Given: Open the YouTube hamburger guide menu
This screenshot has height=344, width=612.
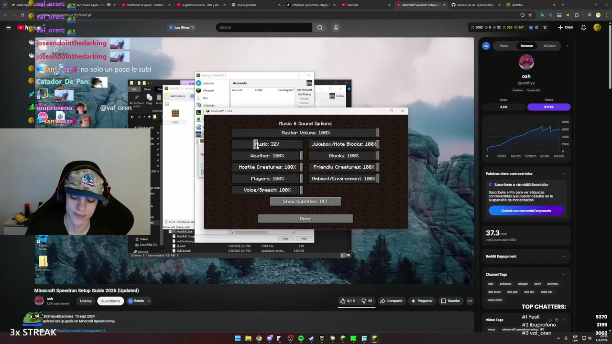Looking at the screenshot, I should [8, 27].
